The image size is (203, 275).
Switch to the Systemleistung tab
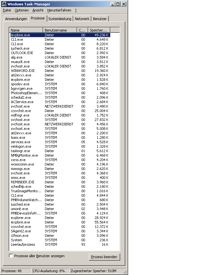click(60, 19)
